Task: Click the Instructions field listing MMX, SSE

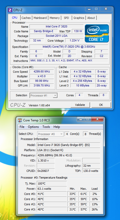Action: [x=69, y=61]
